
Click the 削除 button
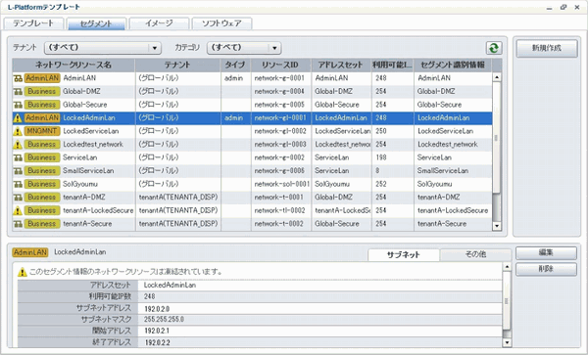click(546, 269)
